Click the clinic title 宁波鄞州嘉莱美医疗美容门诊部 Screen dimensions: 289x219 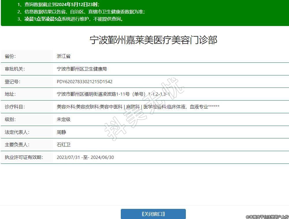coord(153,40)
